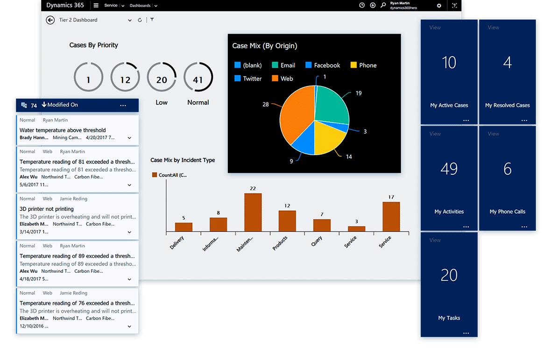Click View on My Phone Calls tile

(x=493, y=134)
